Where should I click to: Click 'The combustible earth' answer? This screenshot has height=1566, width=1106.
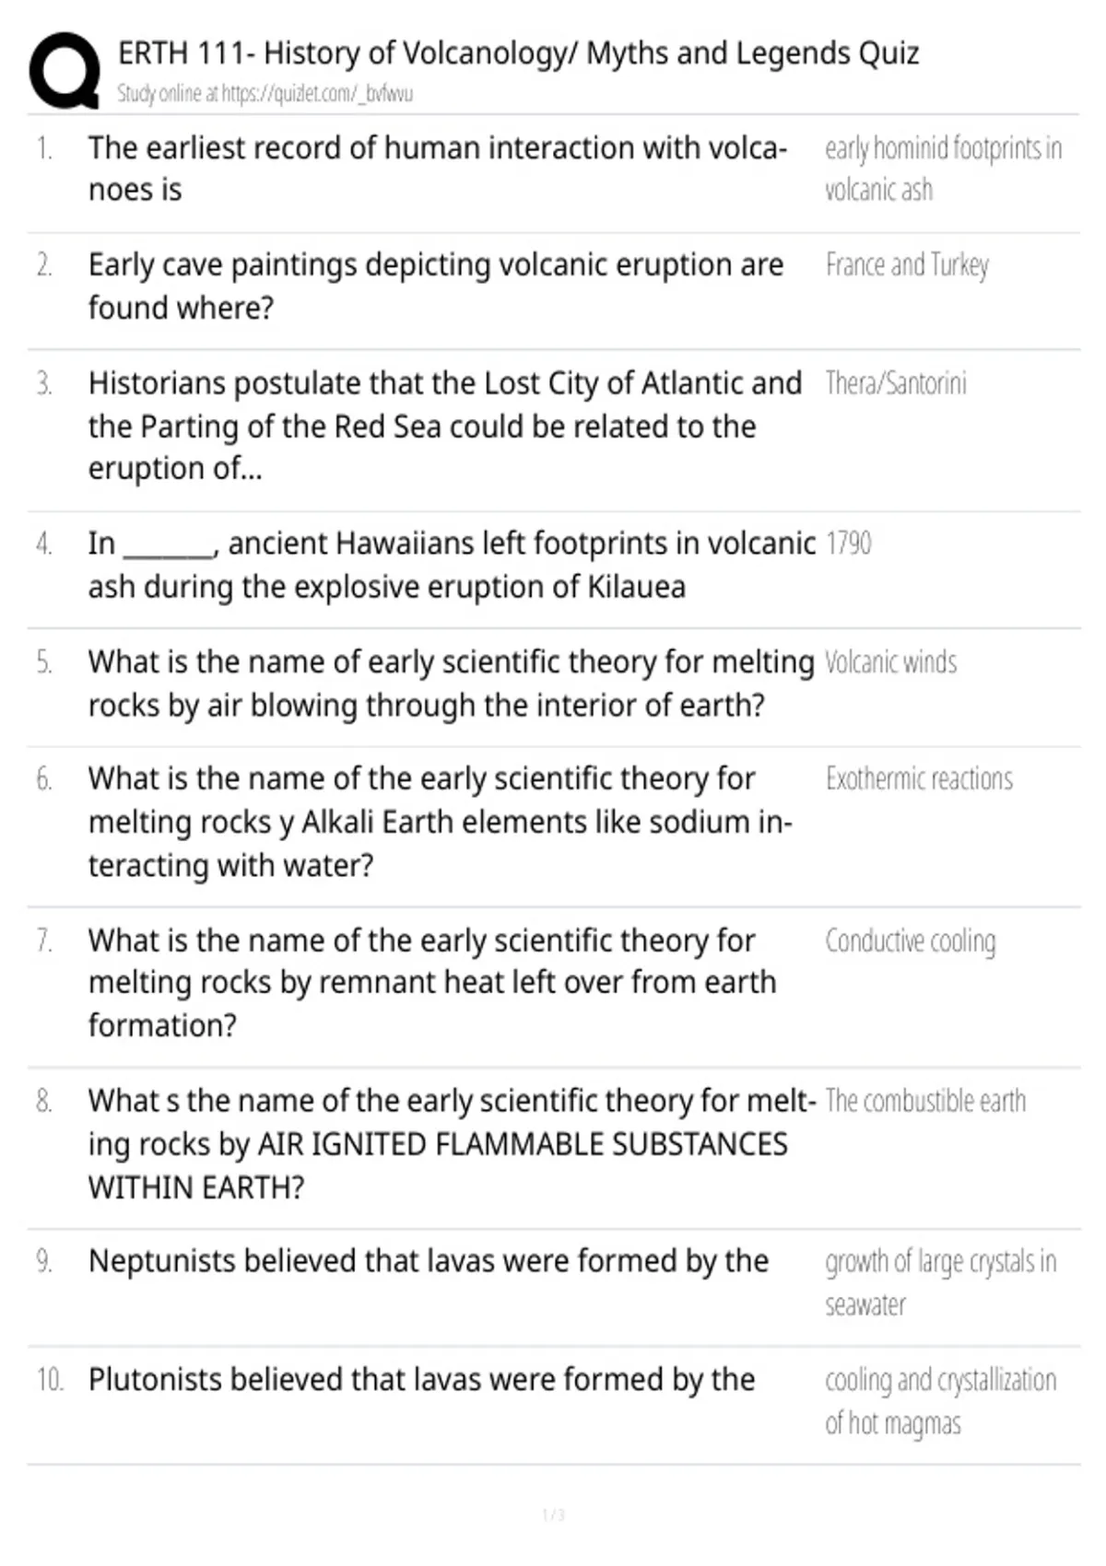pyautogui.click(x=925, y=1101)
